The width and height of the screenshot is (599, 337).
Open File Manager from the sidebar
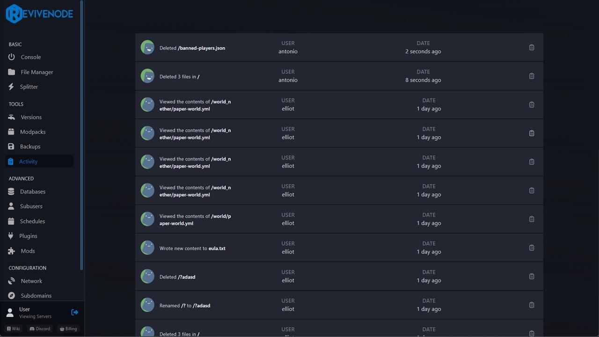(x=37, y=72)
